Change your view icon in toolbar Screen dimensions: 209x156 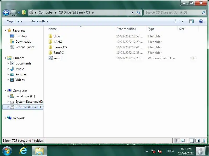[177, 21]
